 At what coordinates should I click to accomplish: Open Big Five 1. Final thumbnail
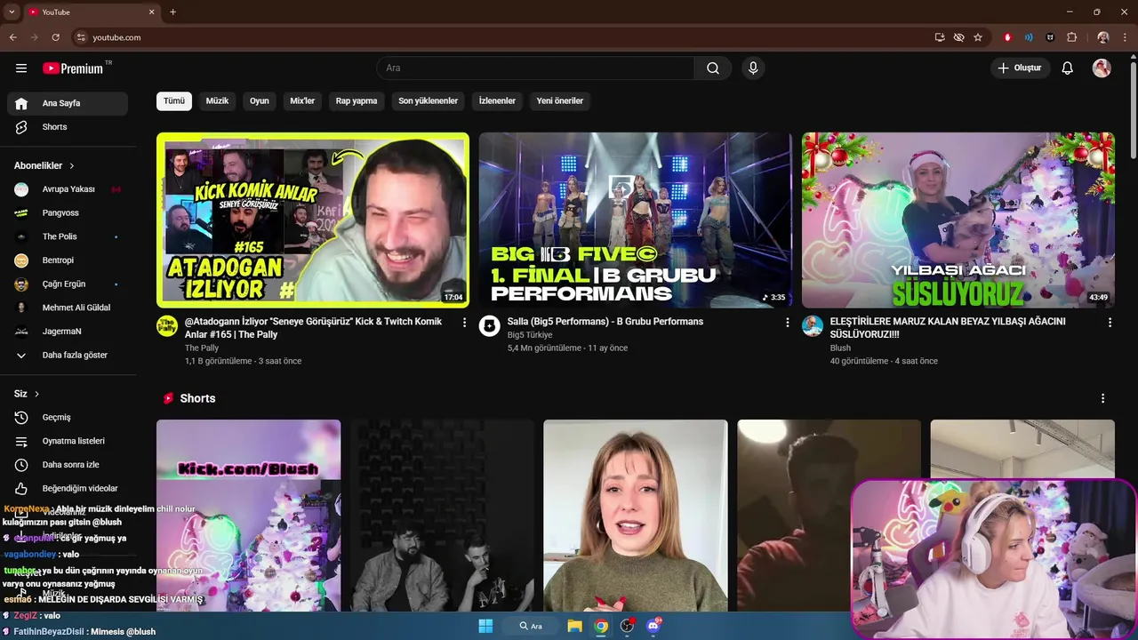(636, 220)
